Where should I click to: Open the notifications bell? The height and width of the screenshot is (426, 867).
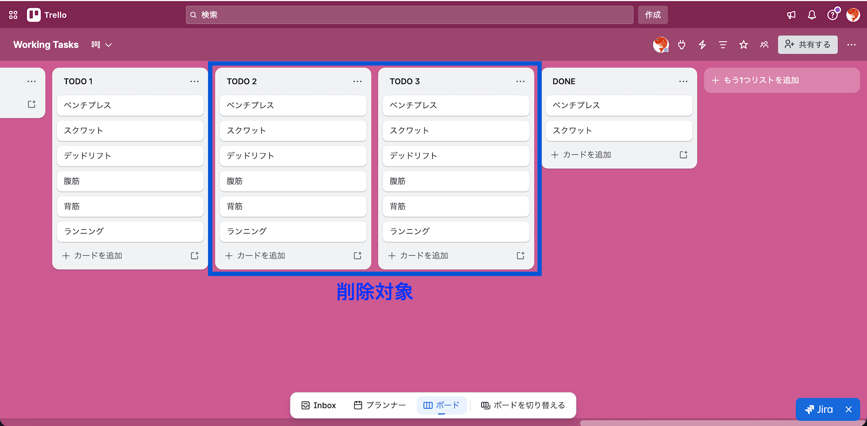point(812,15)
